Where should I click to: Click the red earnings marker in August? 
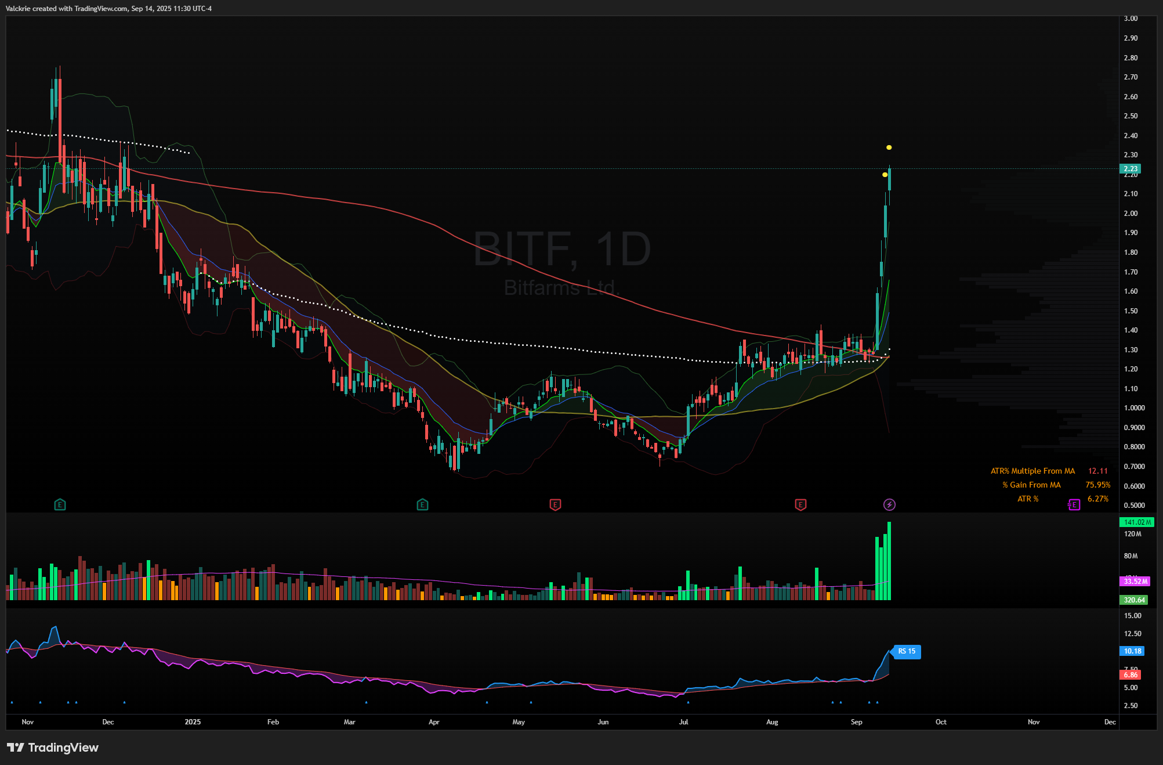[800, 504]
